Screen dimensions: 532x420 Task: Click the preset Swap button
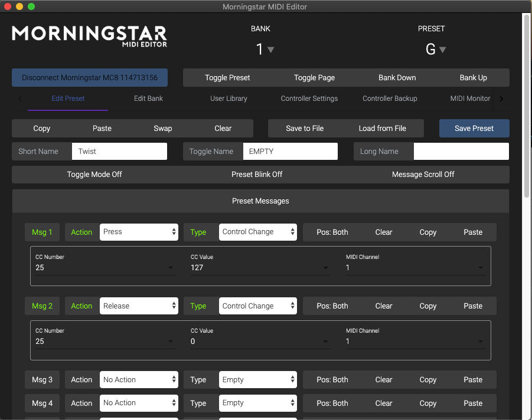tap(162, 129)
